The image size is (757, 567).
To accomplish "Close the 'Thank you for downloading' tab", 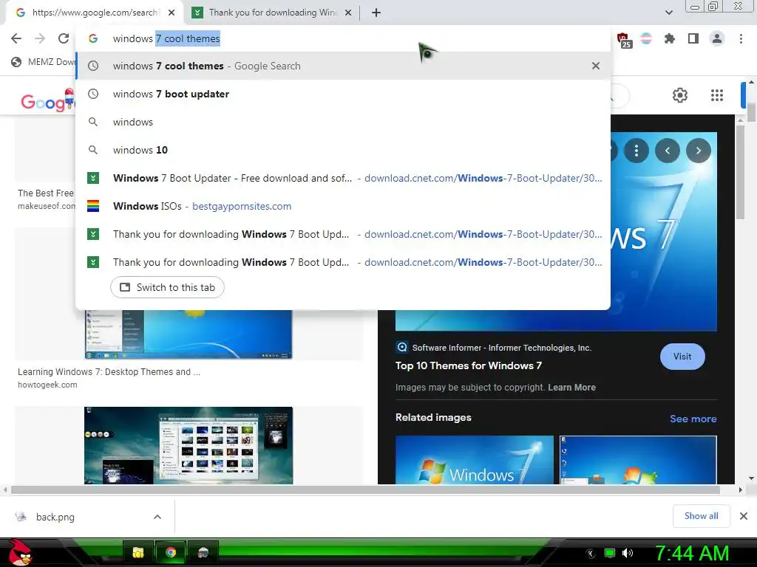I will tap(348, 13).
